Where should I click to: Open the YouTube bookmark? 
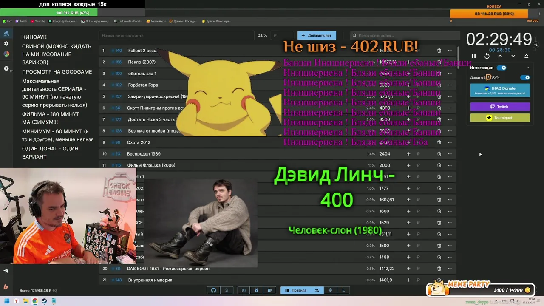click(x=38, y=21)
